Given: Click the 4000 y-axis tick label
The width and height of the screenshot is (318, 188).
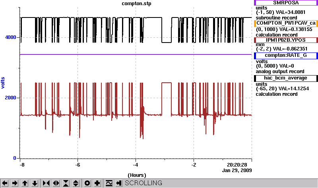Looking at the screenshot, I should point(11,37).
